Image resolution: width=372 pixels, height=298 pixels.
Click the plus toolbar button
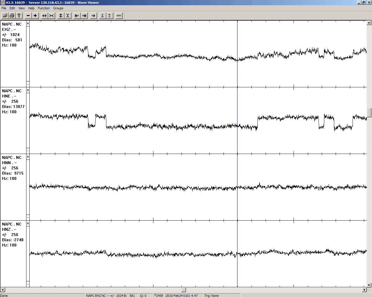(35, 15)
